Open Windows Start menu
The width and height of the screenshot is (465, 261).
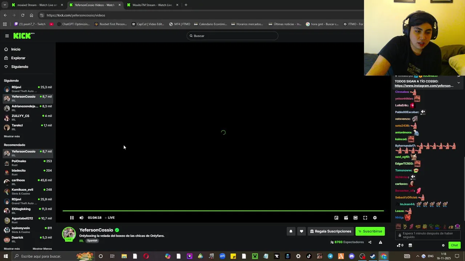pyautogui.click(x=6, y=256)
